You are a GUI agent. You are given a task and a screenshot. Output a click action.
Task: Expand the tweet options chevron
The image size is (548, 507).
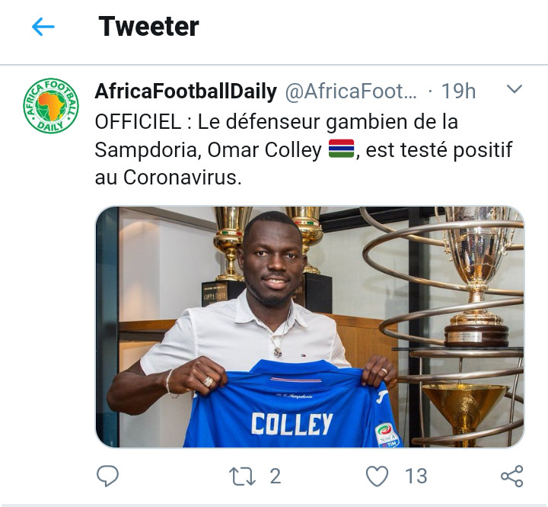pyautogui.click(x=515, y=90)
